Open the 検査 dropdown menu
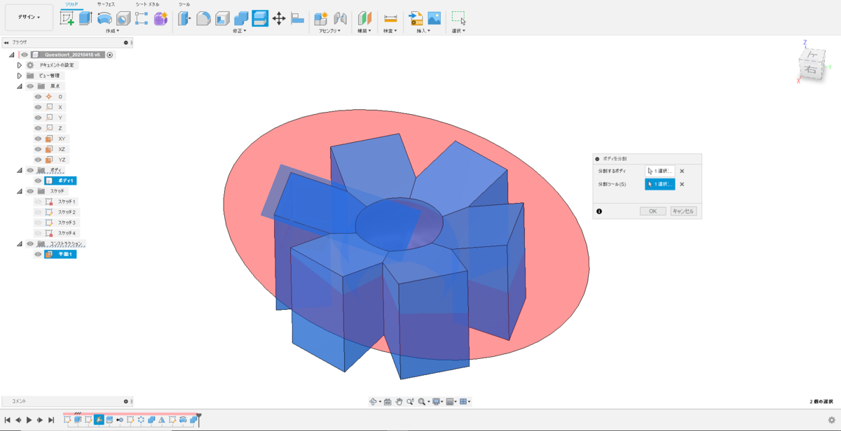The width and height of the screenshot is (841, 431). click(390, 31)
